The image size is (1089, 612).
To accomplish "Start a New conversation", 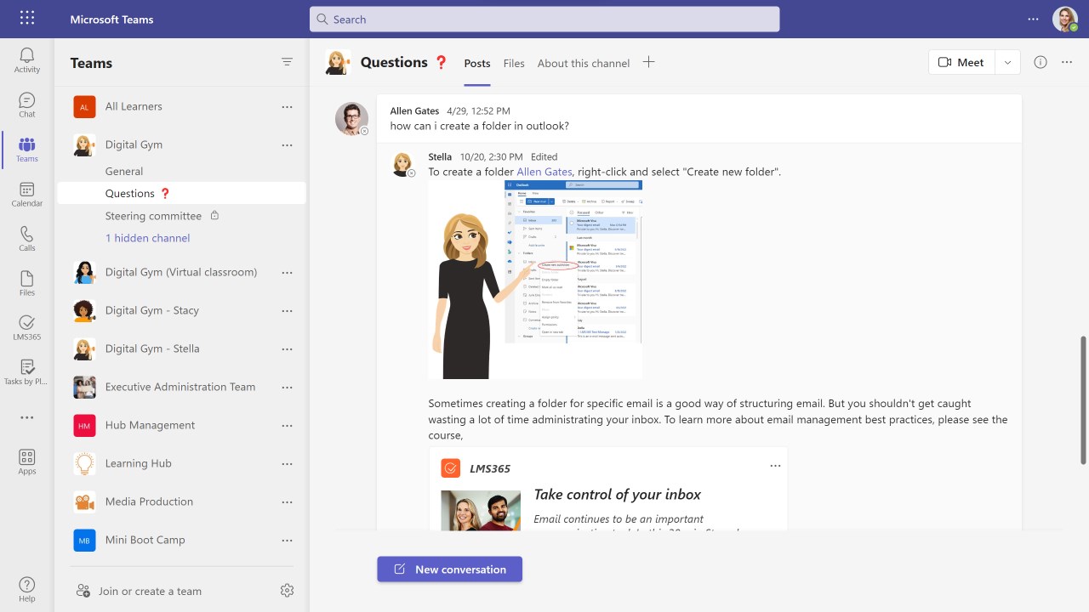I will pos(450,569).
